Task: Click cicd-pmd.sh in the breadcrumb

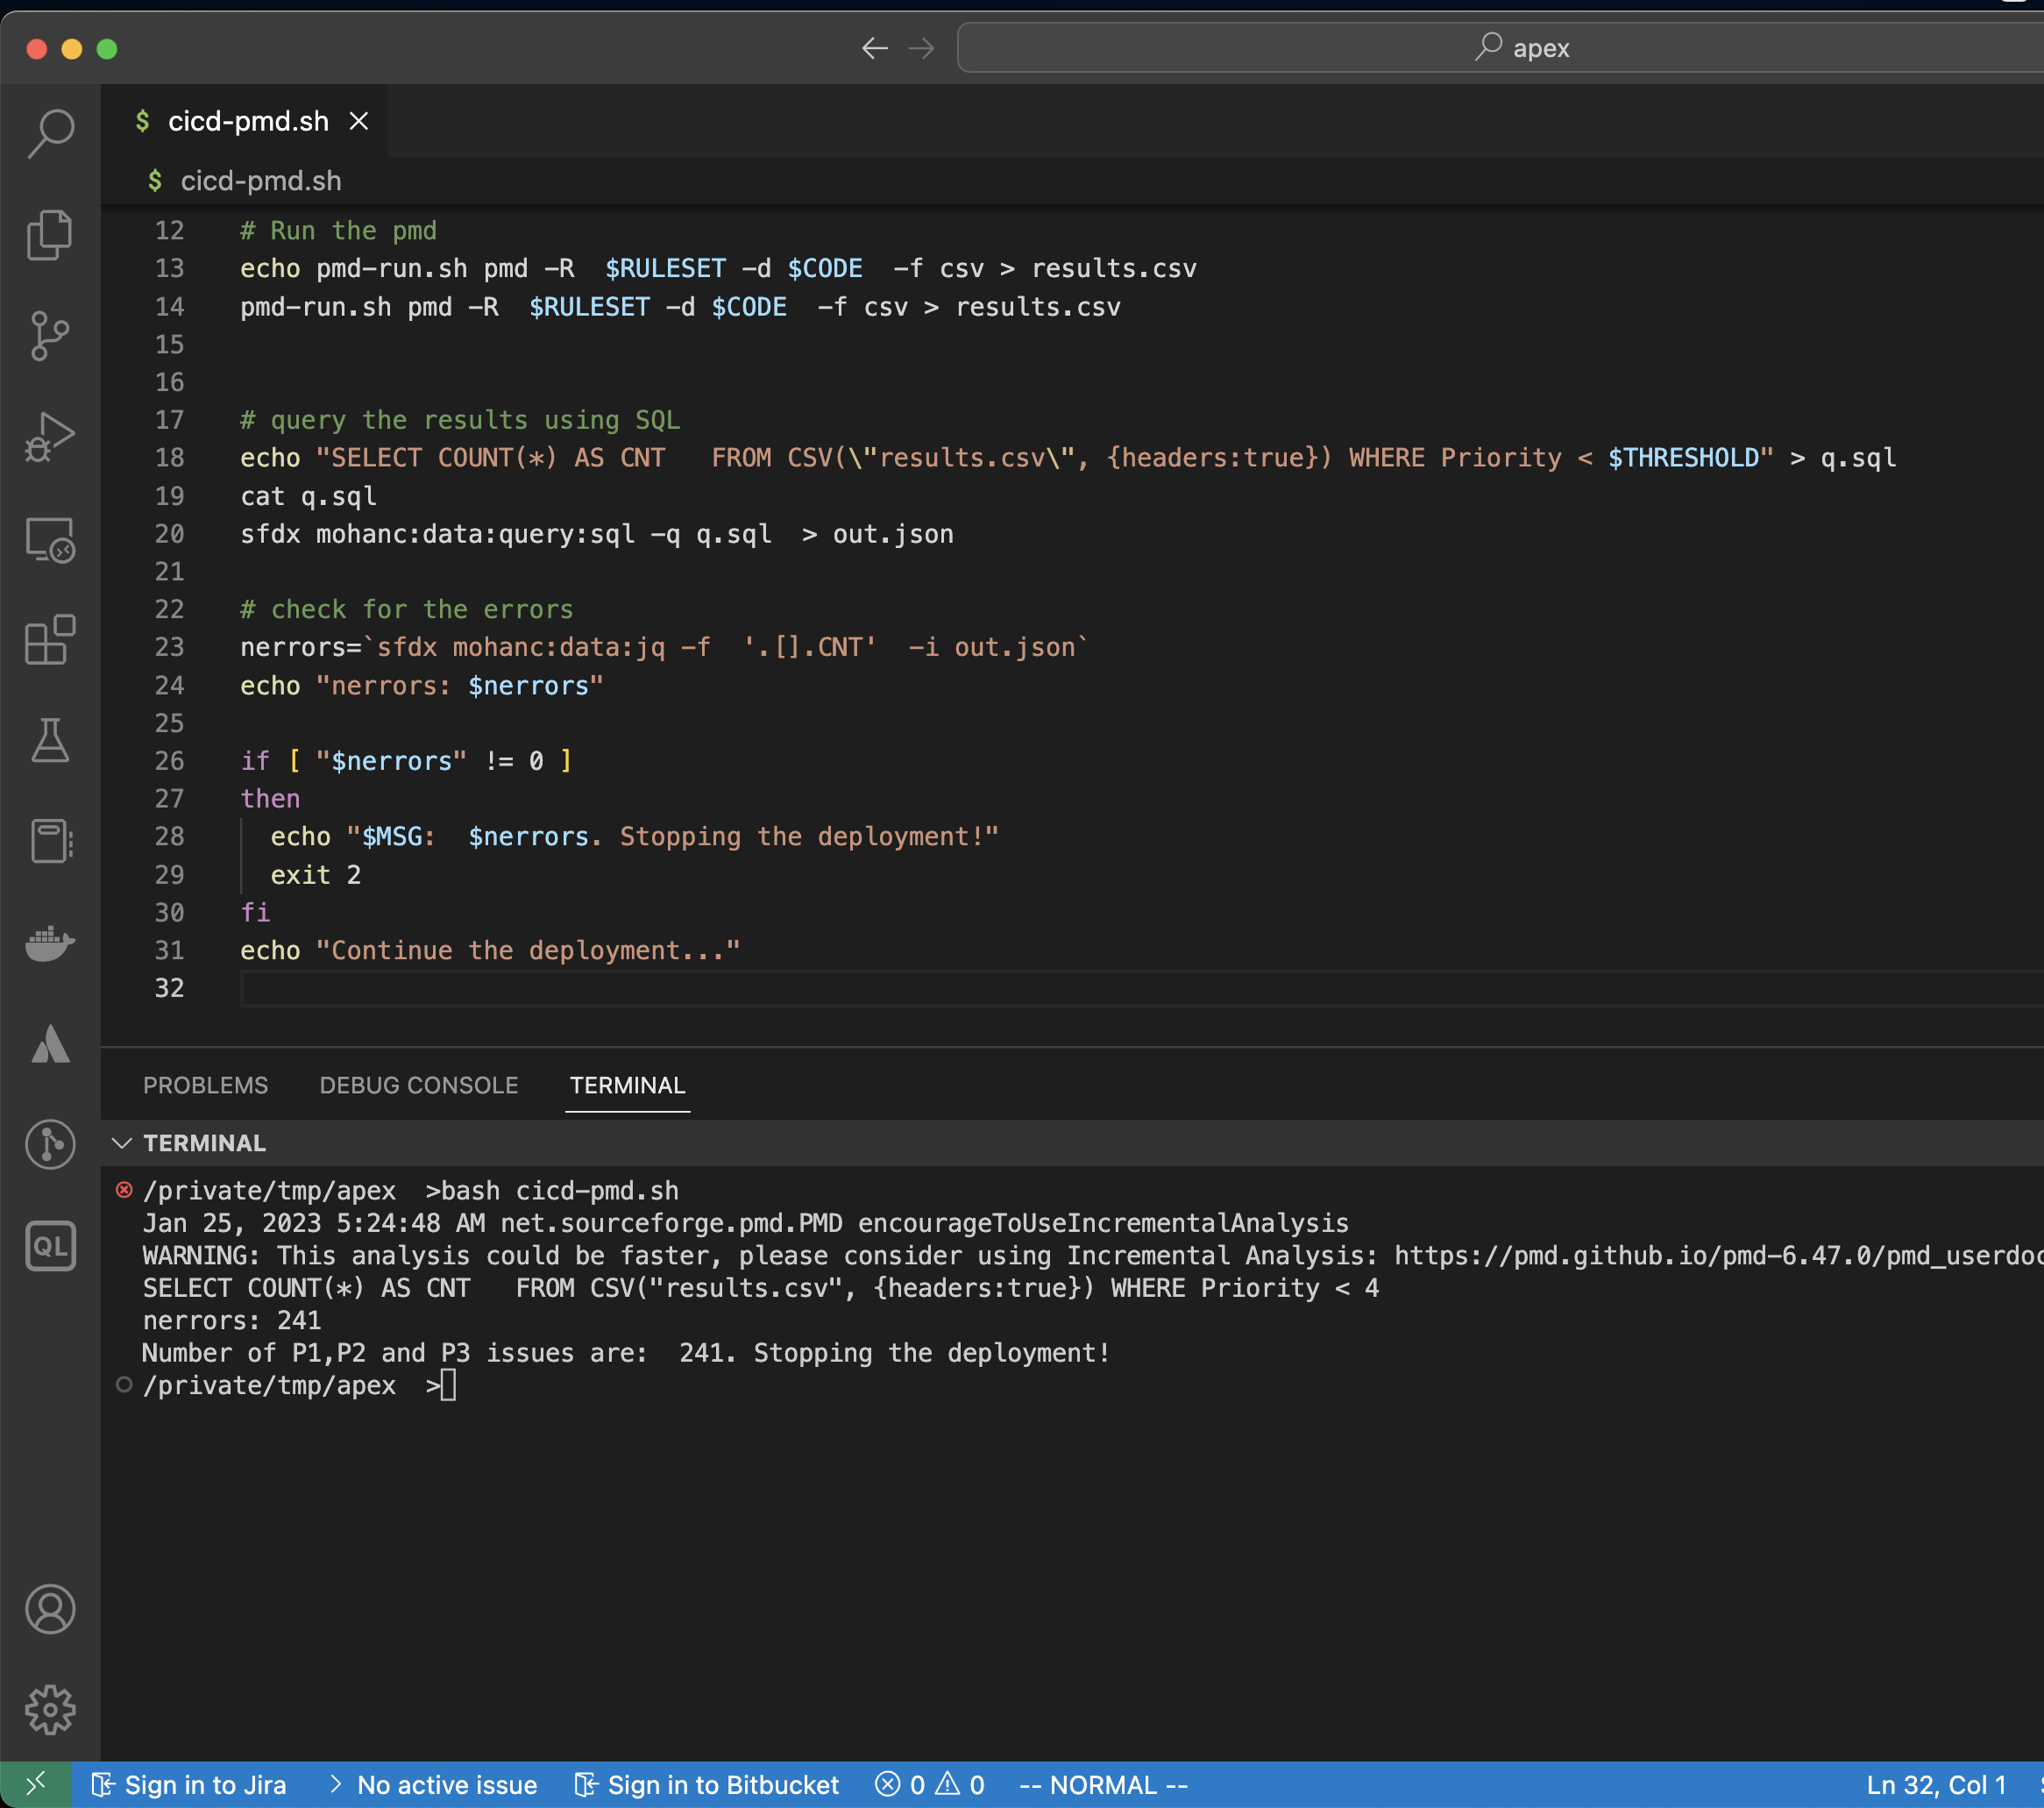Action: click(260, 182)
